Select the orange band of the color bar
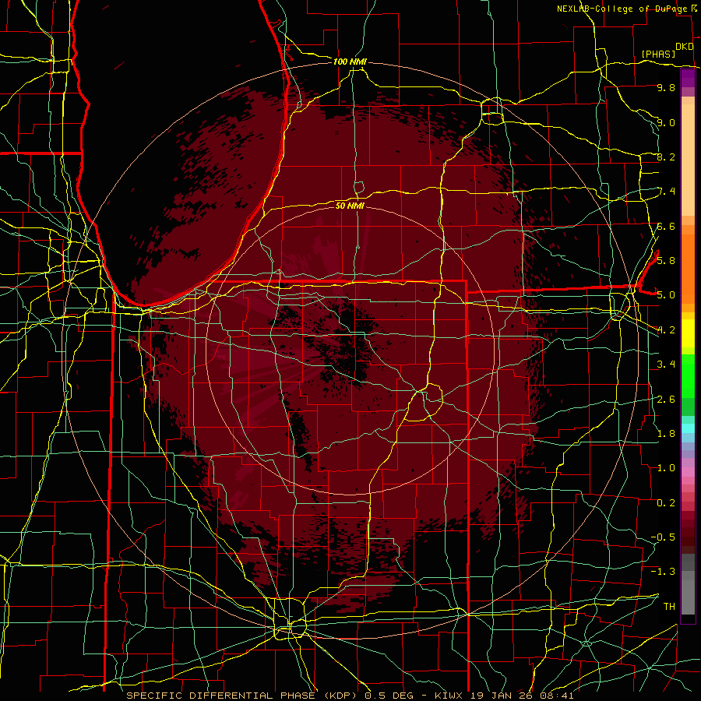The height and width of the screenshot is (701, 701). (x=688, y=268)
